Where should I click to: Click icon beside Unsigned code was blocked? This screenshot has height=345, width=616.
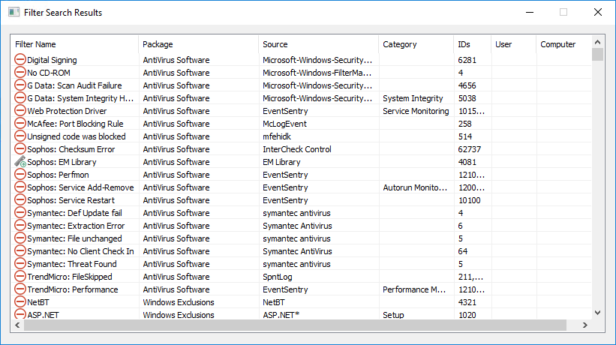point(20,136)
